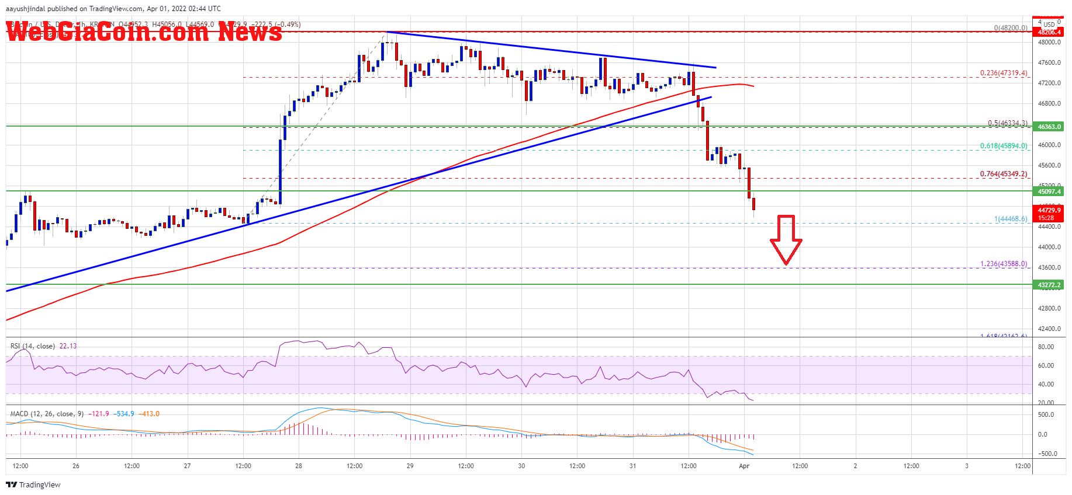This screenshot has width=1072, height=495.
Task: Click the 29 date on time axis
Action: [x=410, y=466]
